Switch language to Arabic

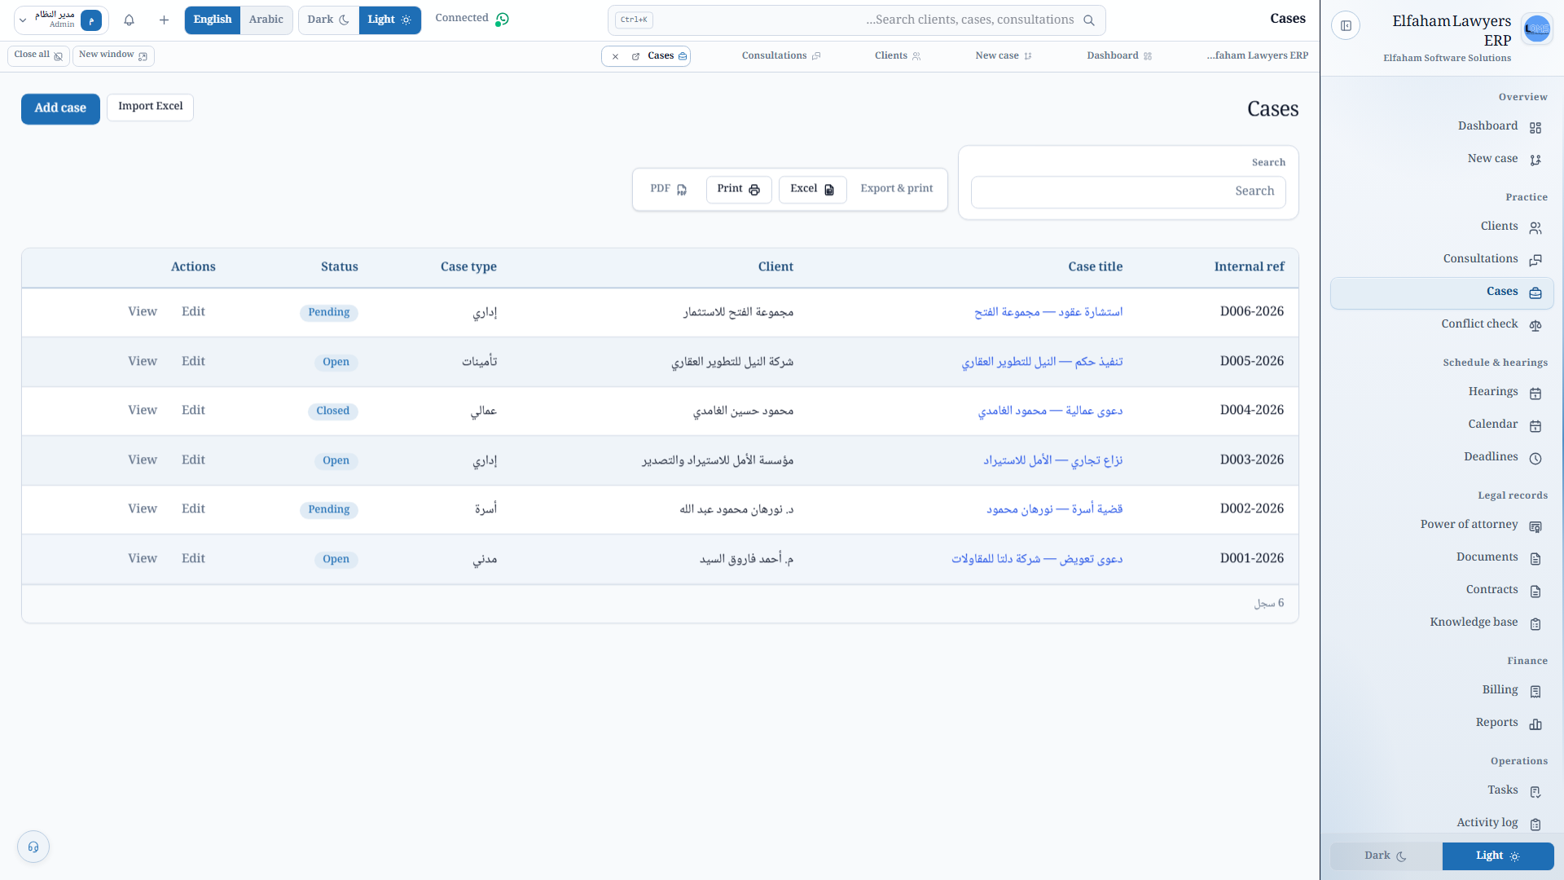click(266, 20)
